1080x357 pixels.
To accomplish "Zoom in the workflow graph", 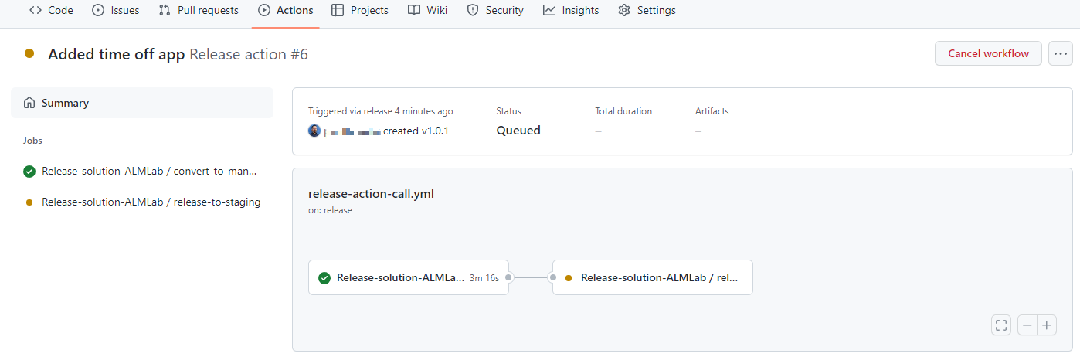I will tap(1047, 325).
